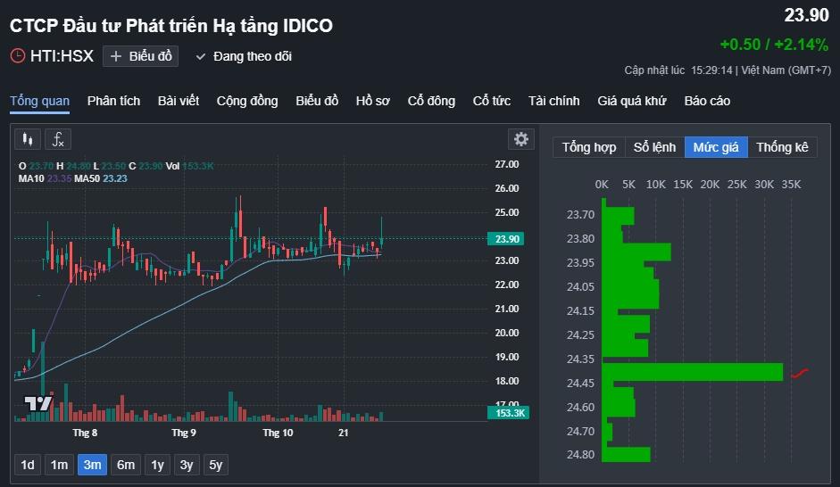
Task: Open the candlestick chart type icon
Action: [x=28, y=139]
